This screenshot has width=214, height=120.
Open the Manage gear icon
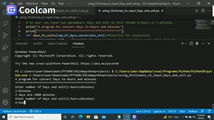[x=5, y=102]
